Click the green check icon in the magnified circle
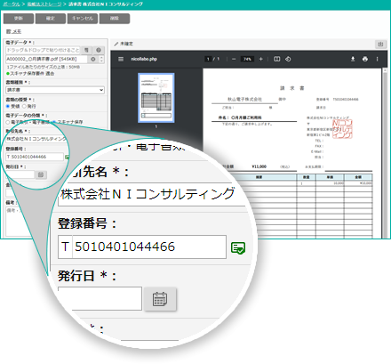391x364 pixels. [238, 247]
